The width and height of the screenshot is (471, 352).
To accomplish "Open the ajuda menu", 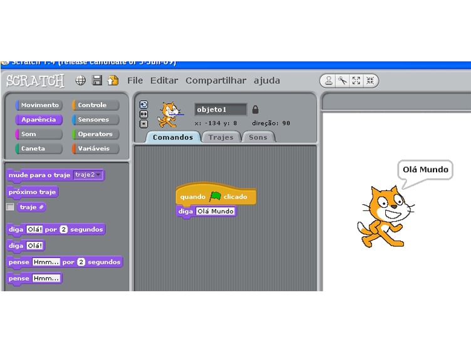I will pyautogui.click(x=267, y=81).
